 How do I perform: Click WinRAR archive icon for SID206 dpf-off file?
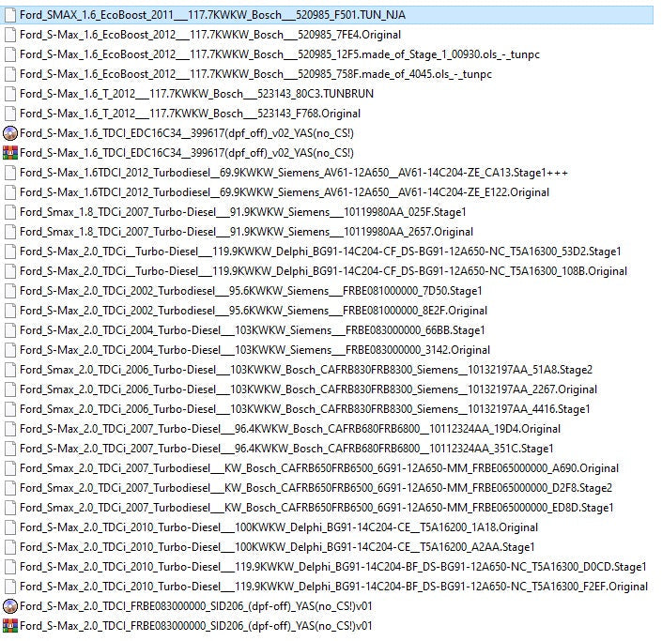pos(10,625)
